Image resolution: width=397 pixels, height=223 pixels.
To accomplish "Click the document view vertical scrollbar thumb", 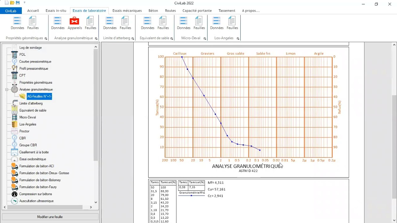I will coord(394,147).
